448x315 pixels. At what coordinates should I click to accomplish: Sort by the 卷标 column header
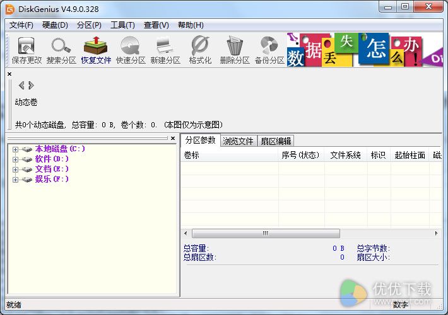230,155
